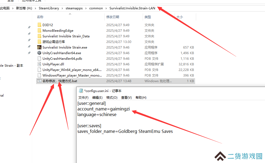The width and height of the screenshot is (265, 163).
Task: Click the 2025/4/27 13:48 date of the bat file
Action: click(119, 81)
